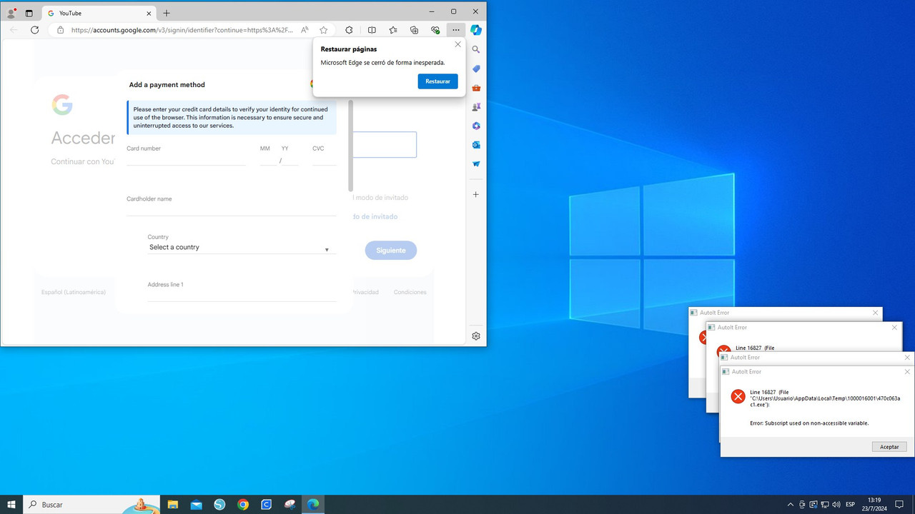Open a new tab in Edge

[167, 13]
